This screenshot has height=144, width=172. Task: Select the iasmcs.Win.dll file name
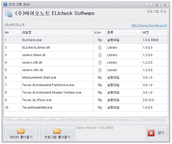coord(33,70)
